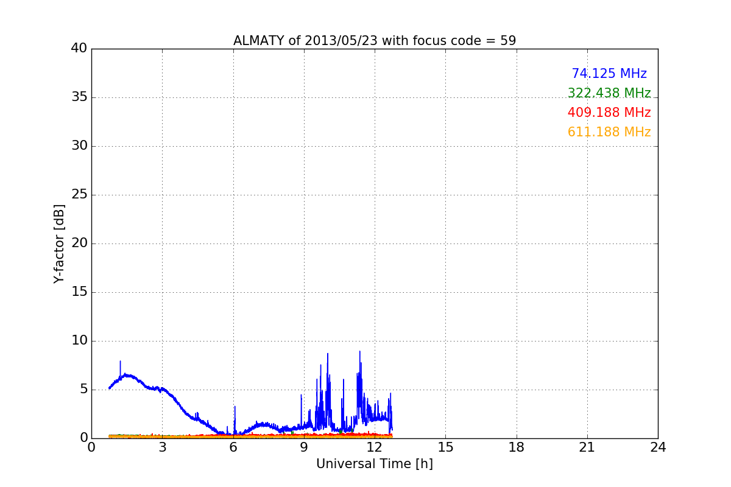Click the y-axis tick label 35
The width and height of the screenshot is (731, 487).
tap(79, 97)
